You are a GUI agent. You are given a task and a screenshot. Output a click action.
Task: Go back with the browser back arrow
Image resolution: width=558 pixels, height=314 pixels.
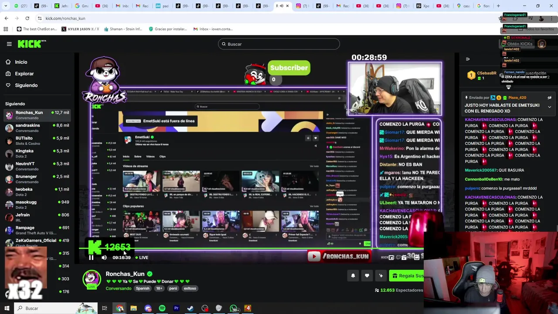(x=6, y=18)
